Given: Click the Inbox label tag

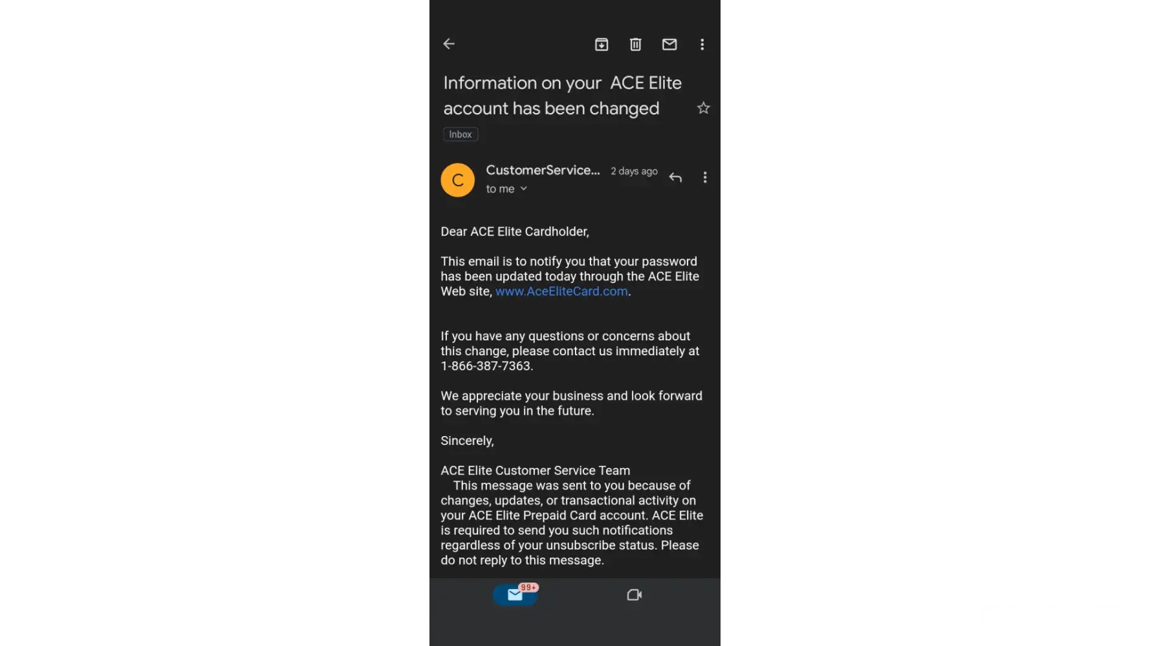Looking at the screenshot, I should coord(461,134).
